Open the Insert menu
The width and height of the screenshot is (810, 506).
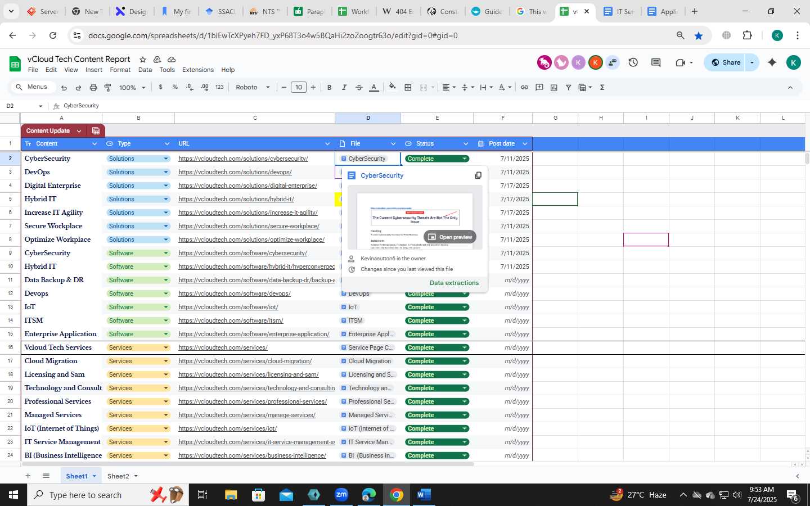pos(94,70)
